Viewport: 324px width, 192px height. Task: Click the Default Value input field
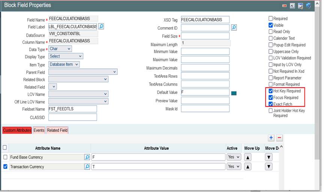(x=205, y=92)
